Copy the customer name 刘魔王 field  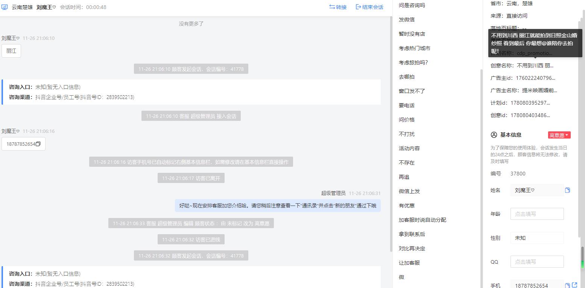[x=567, y=190]
